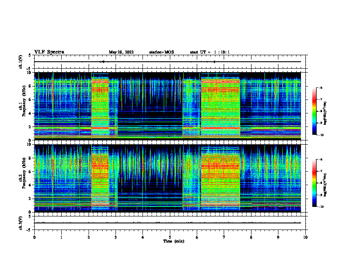Click the ch.2 frequency tick '4'
344x266 pixels.
[30, 185]
